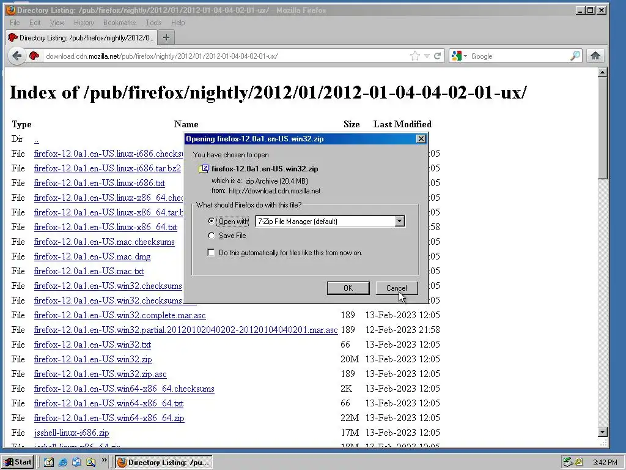Open the View menu
Image resolution: width=626 pixels, height=470 pixels.
tap(57, 23)
